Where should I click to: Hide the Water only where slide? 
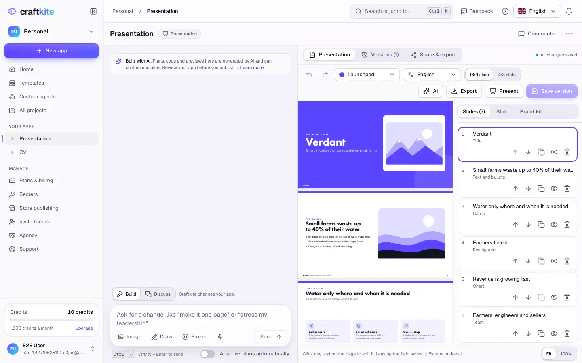(554, 225)
